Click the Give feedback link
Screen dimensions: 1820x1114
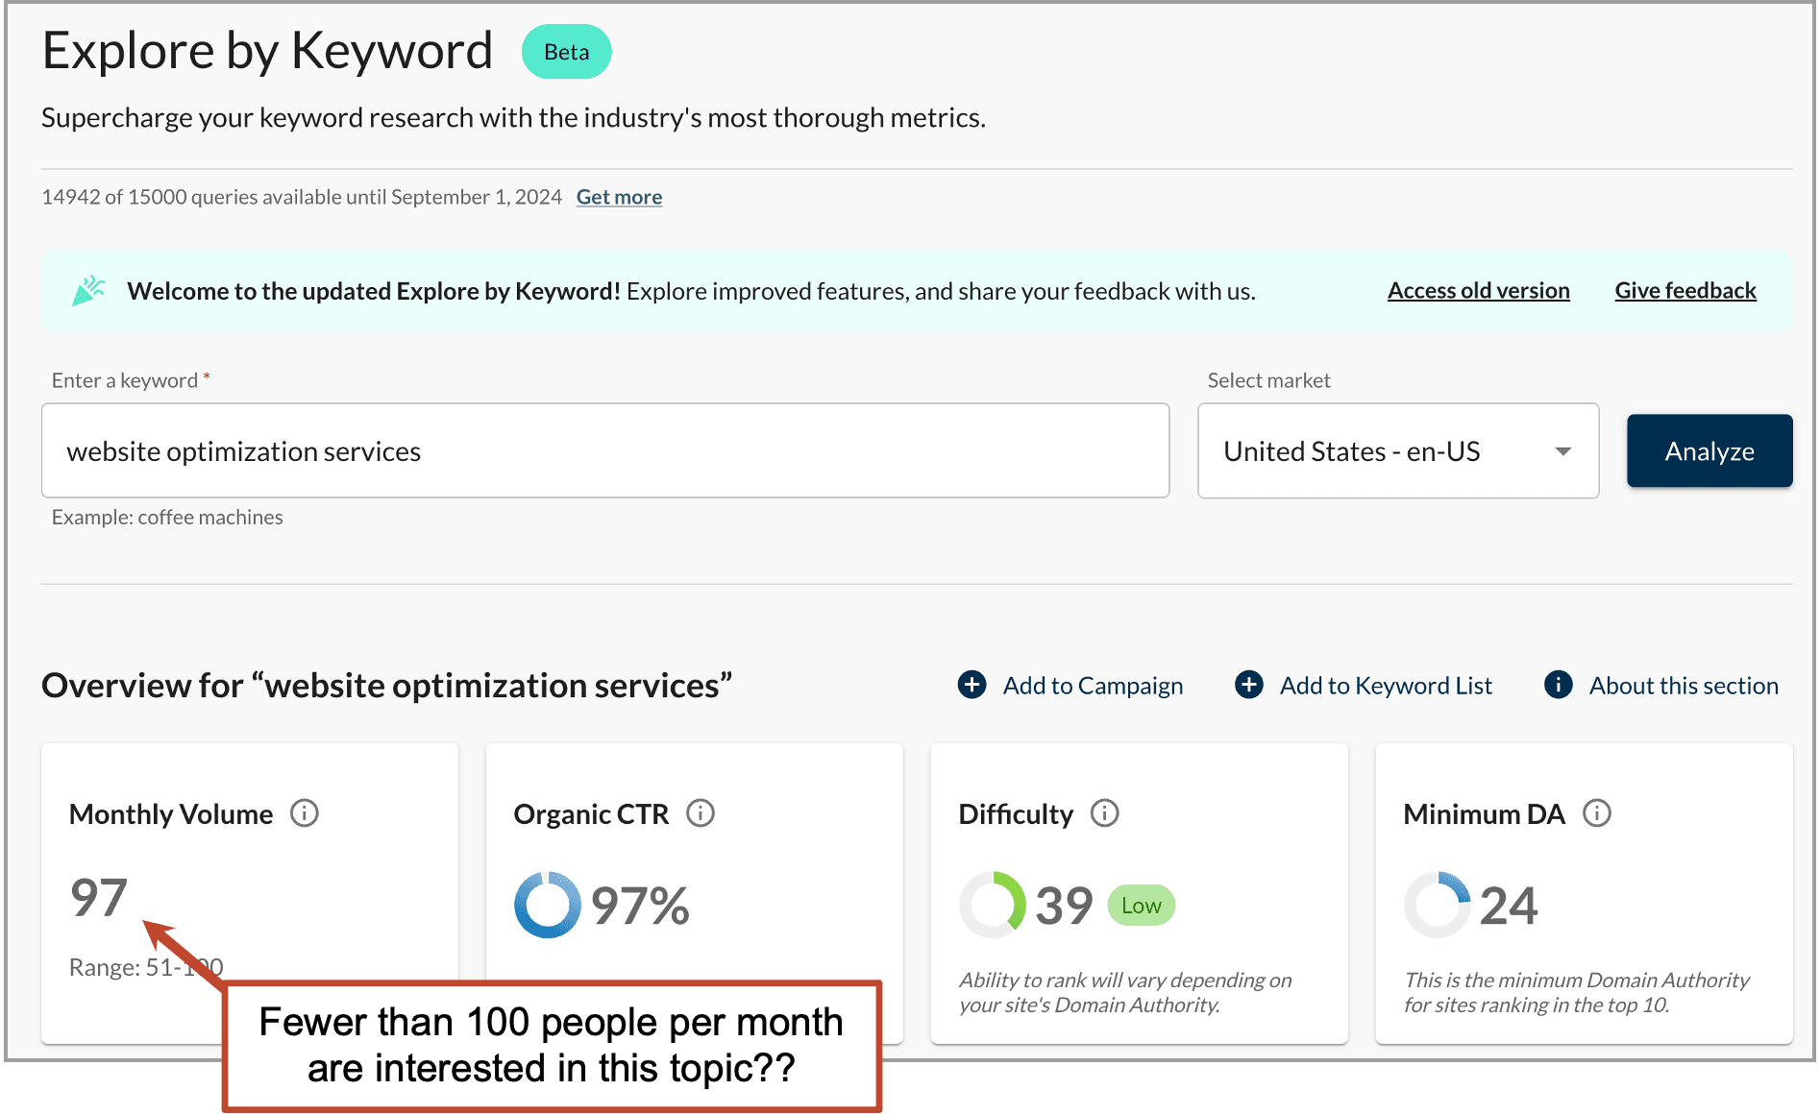coord(1685,291)
